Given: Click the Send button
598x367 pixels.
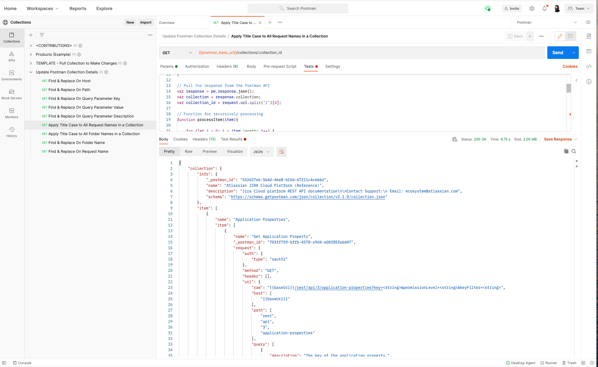Looking at the screenshot, I should click(557, 52).
